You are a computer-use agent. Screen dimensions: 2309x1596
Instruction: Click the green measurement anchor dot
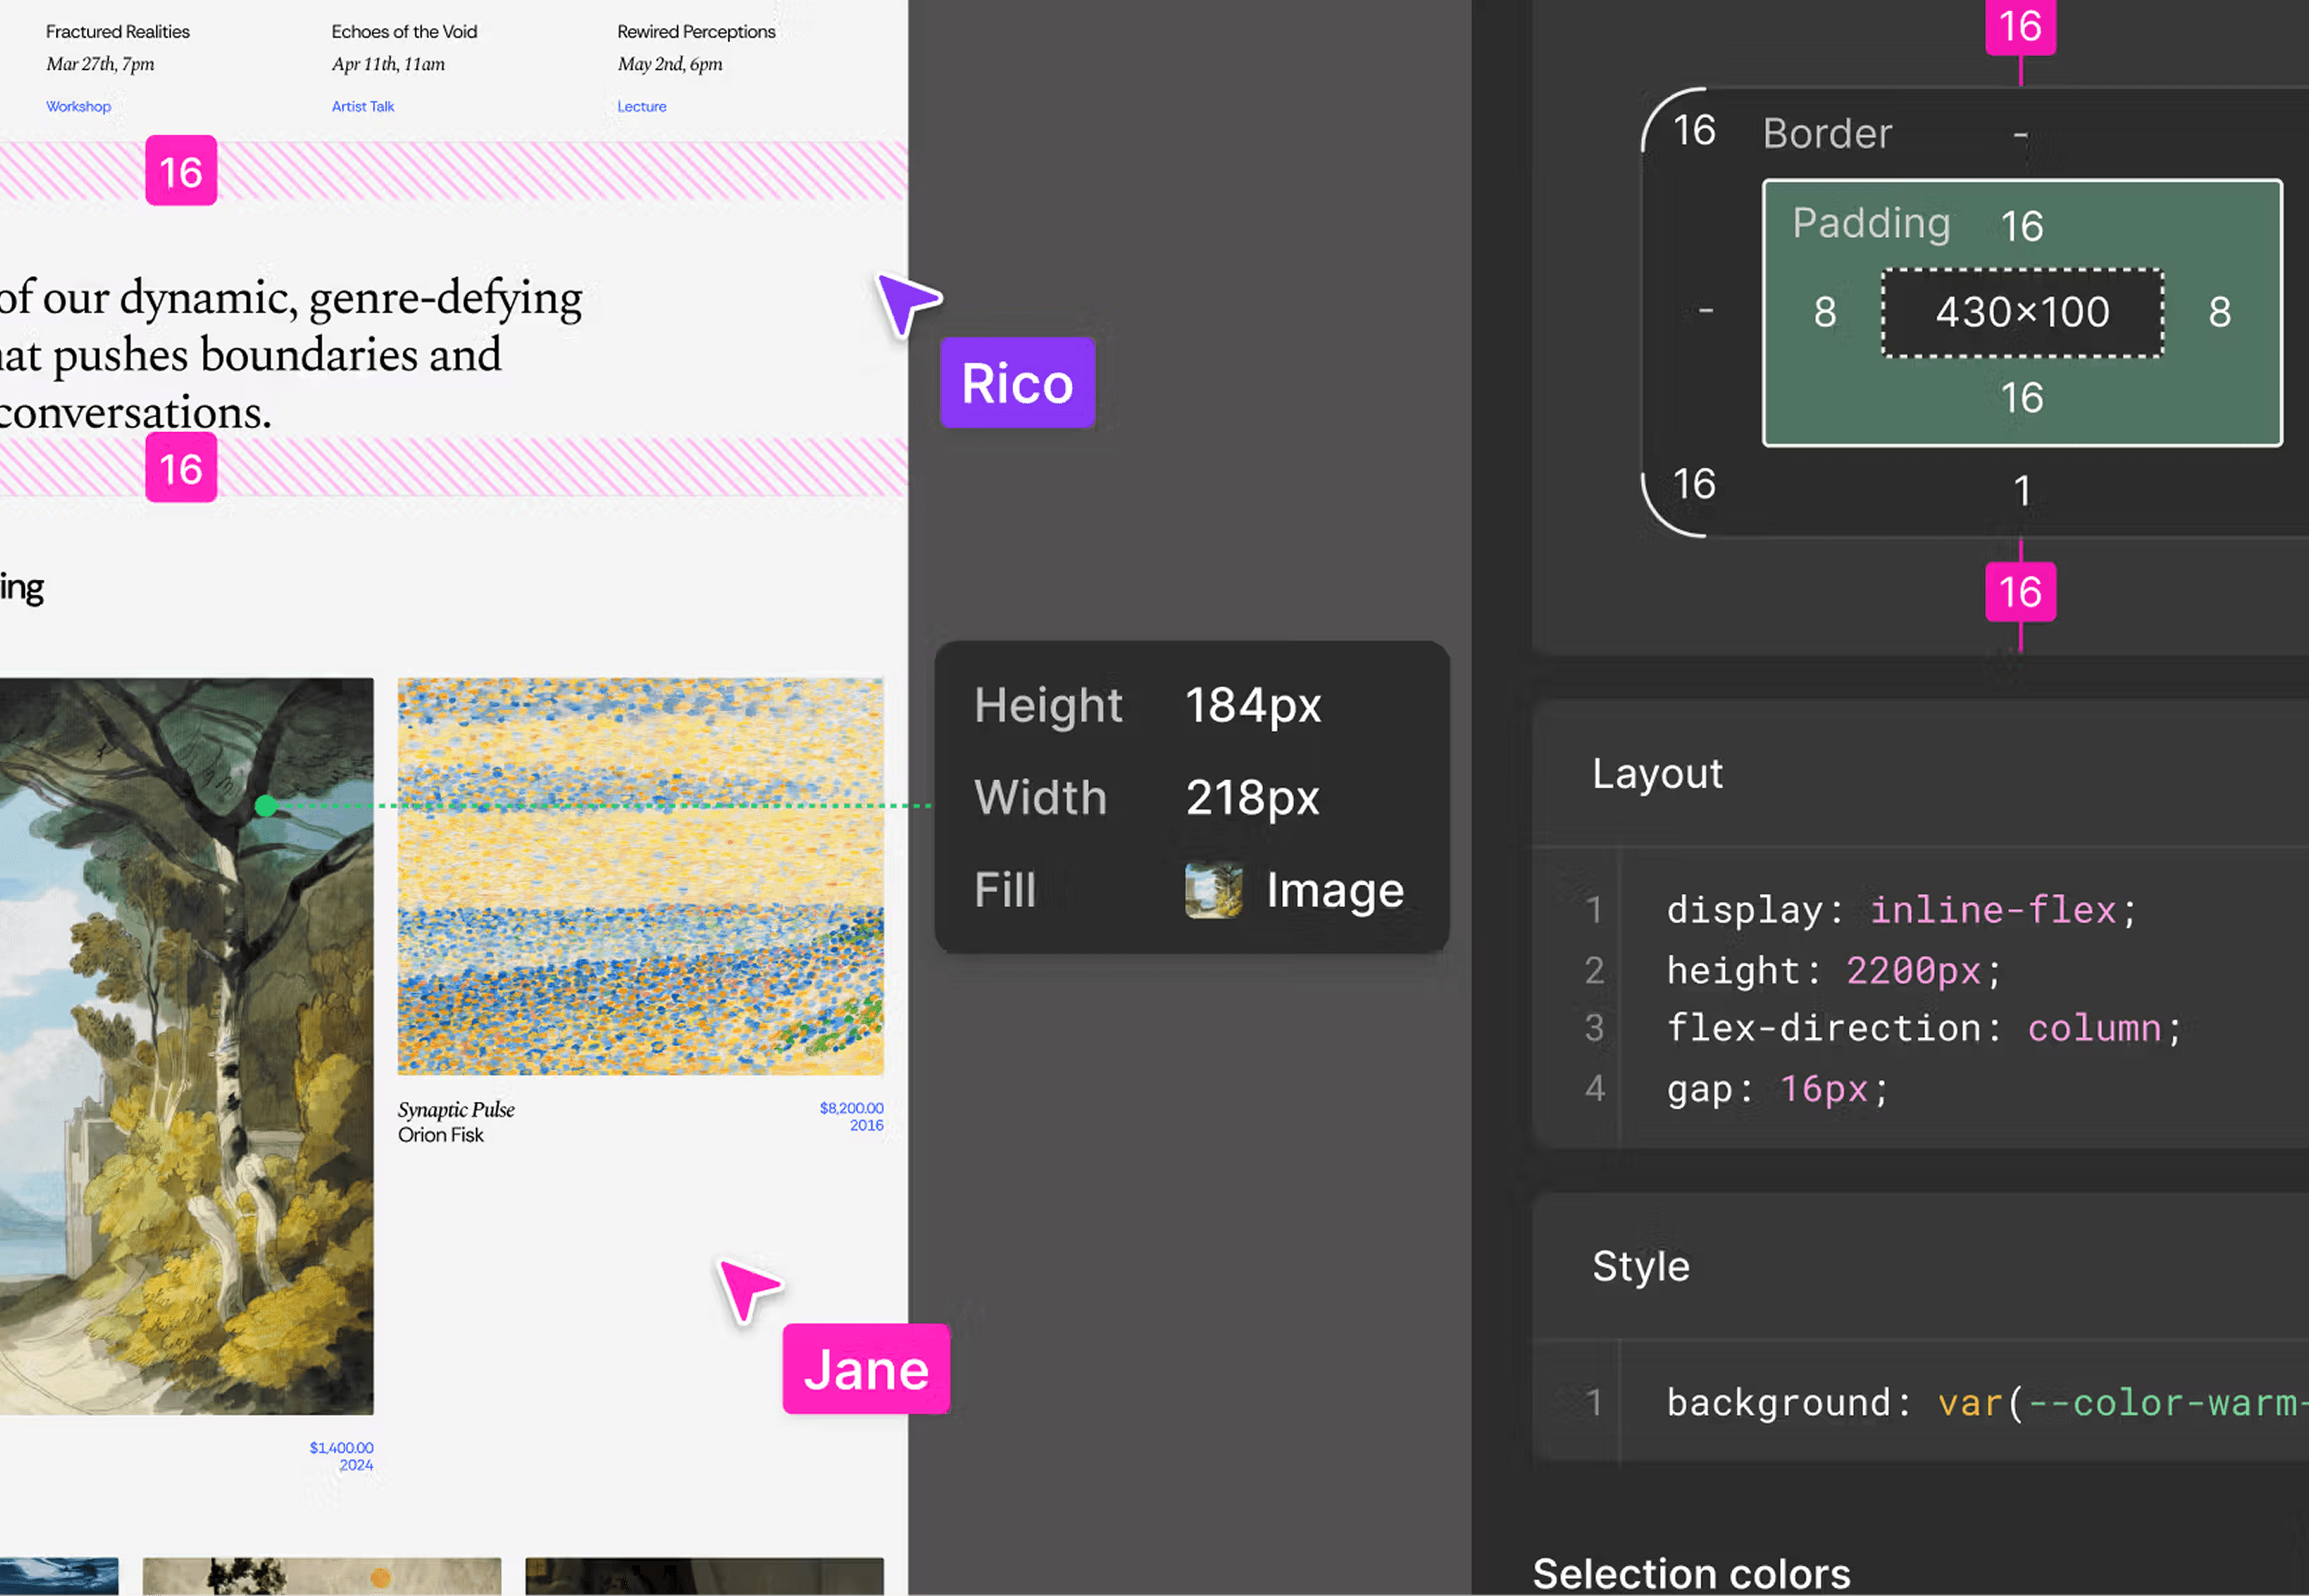(265, 806)
